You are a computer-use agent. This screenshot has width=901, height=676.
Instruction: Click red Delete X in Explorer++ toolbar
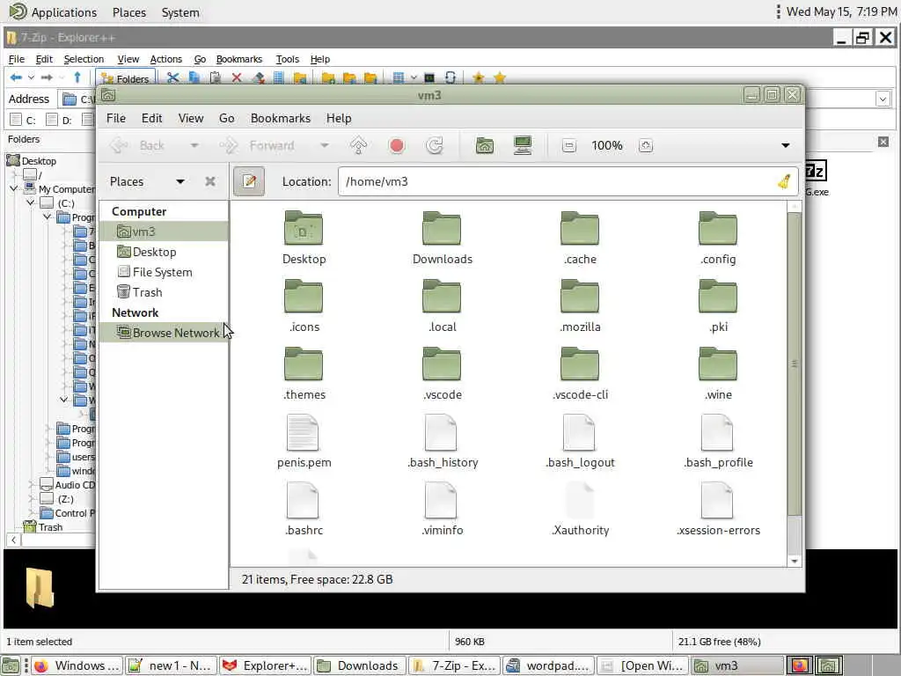click(236, 77)
